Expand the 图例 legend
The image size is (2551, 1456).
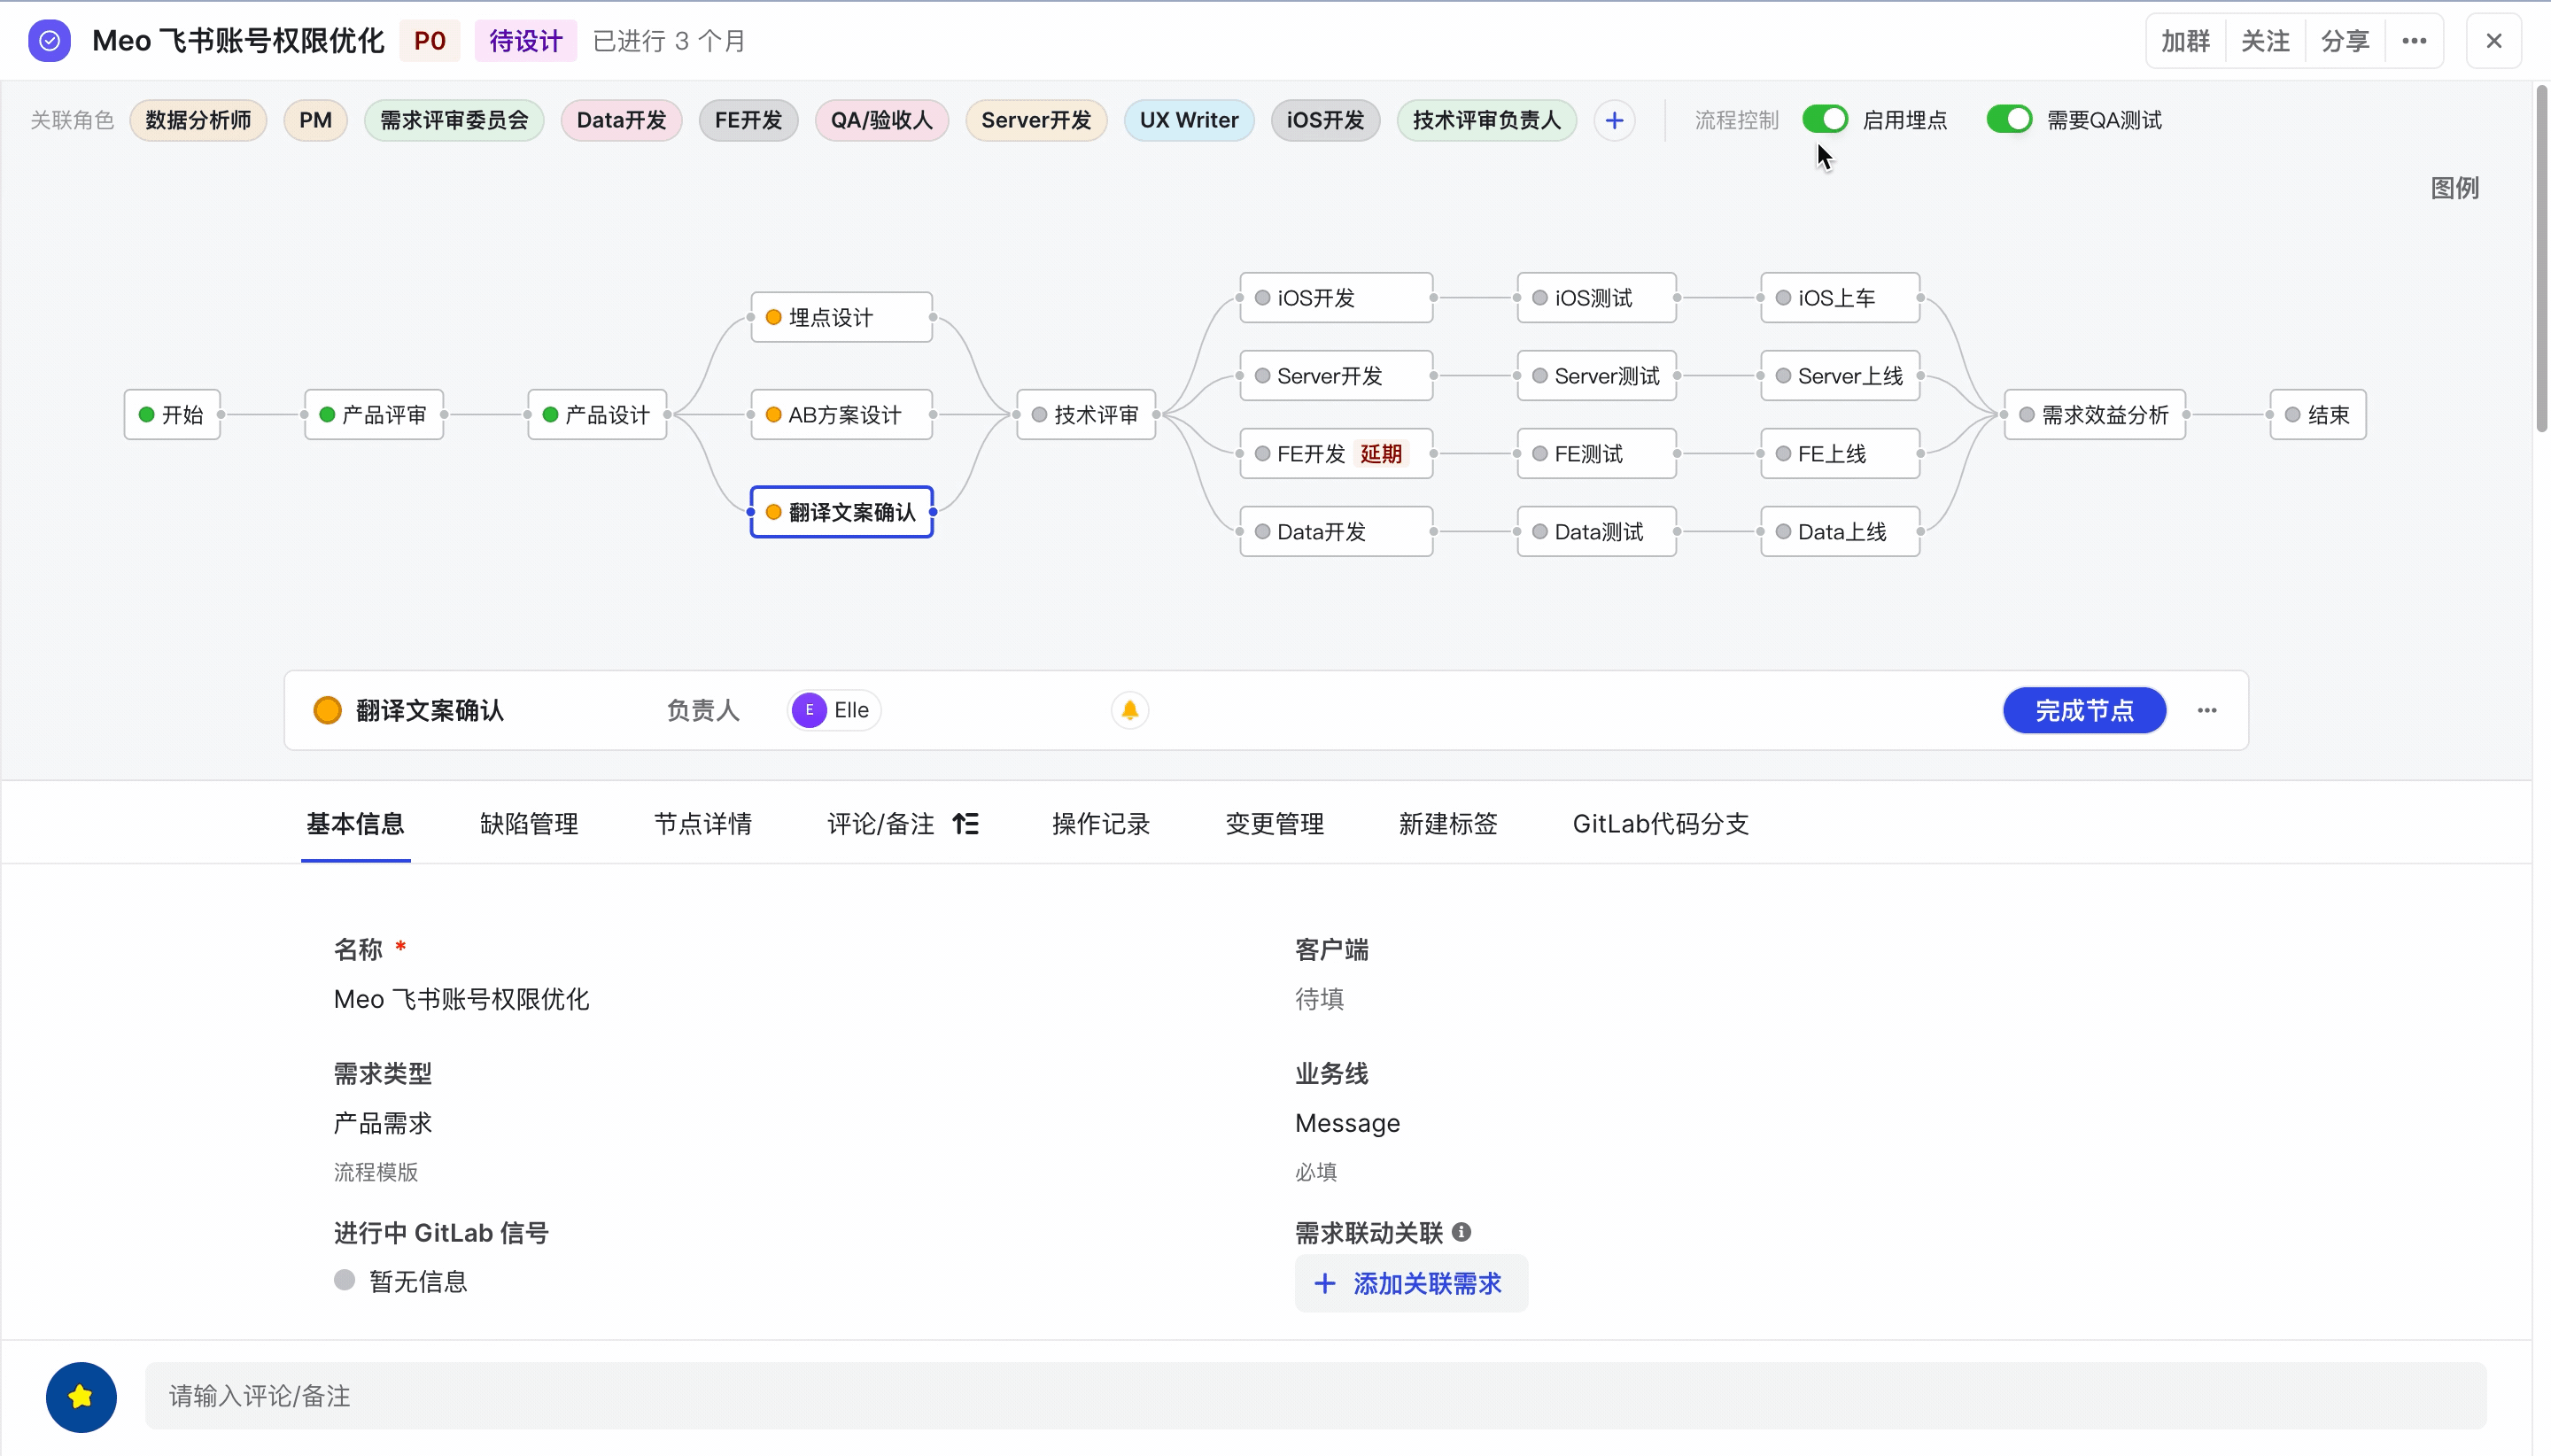tap(2454, 188)
